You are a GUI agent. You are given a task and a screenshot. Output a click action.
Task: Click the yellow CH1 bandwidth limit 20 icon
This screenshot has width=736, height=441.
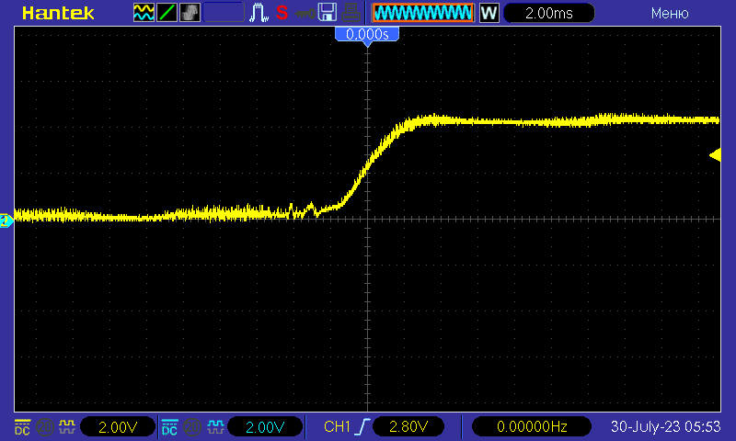(x=45, y=427)
